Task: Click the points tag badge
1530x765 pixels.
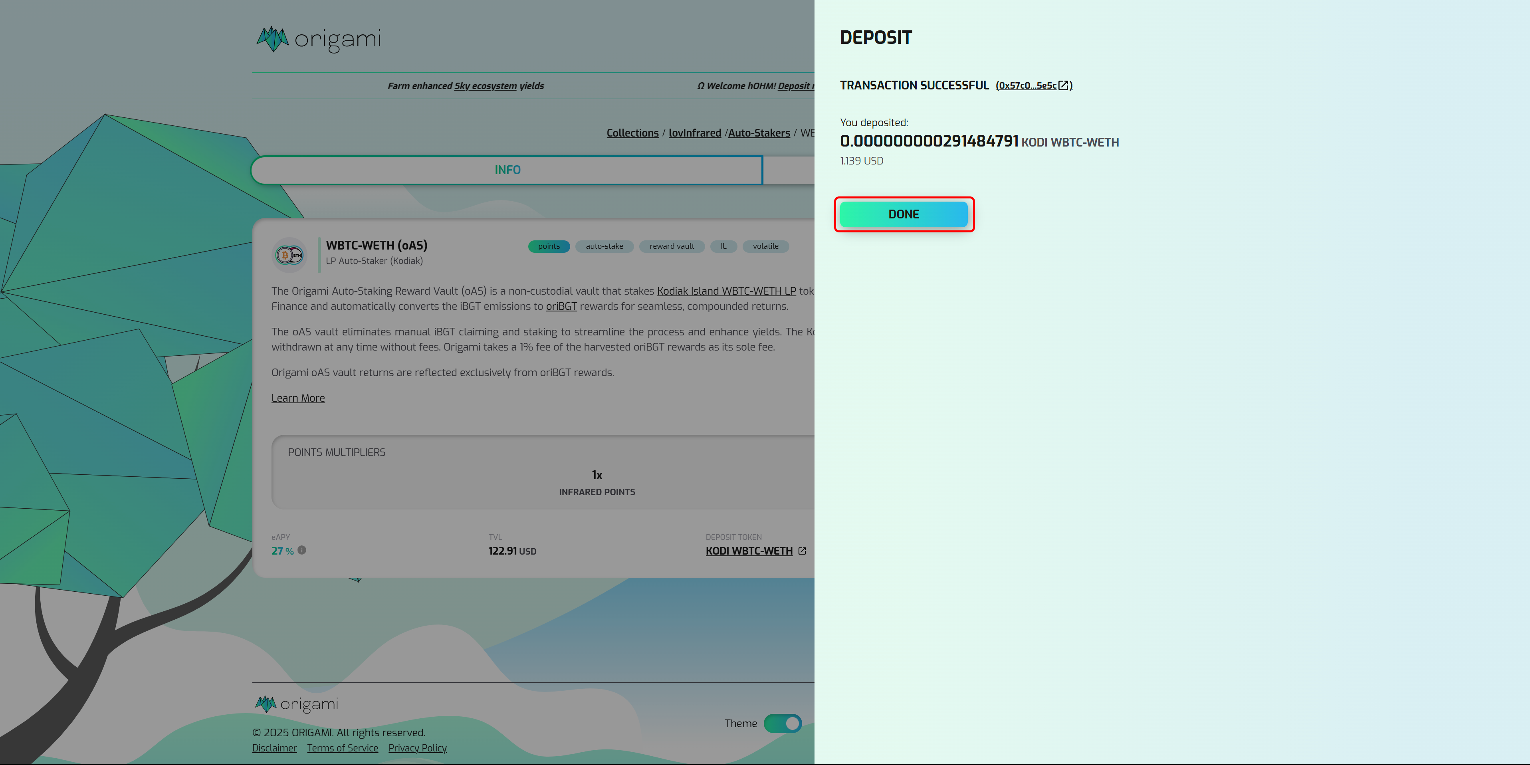Action: point(548,246)
